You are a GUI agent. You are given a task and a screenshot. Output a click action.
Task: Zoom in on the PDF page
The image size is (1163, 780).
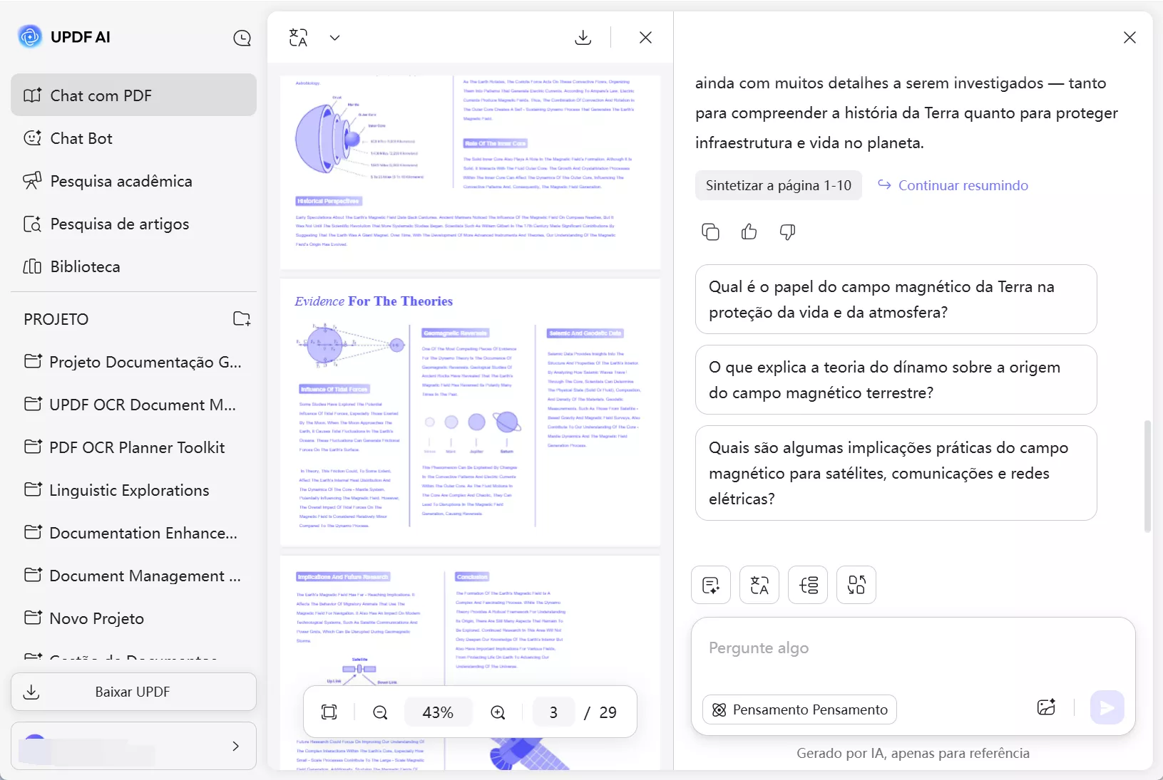pyautogui.click(x=498, y=712)
